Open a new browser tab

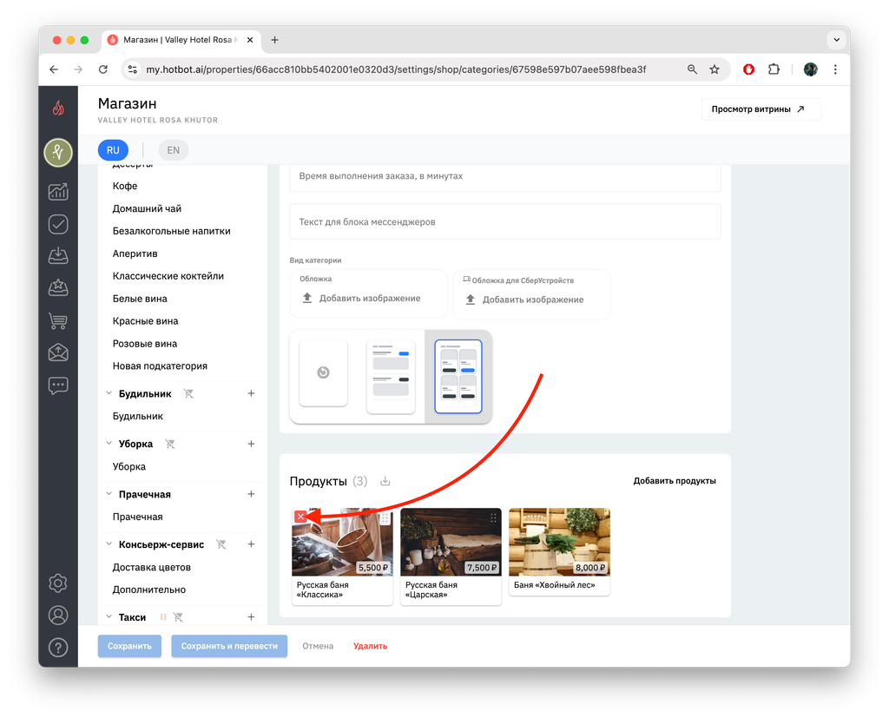(x=274, y=40)
